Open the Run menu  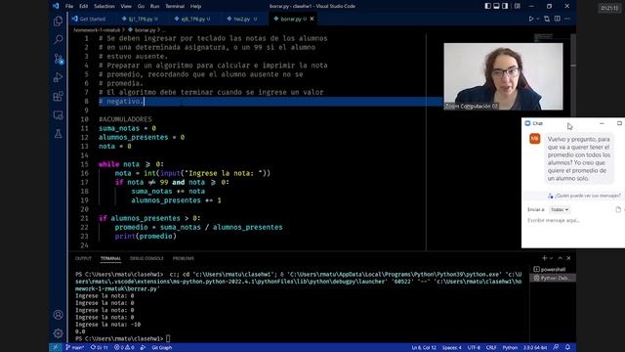tap(154, 6)
